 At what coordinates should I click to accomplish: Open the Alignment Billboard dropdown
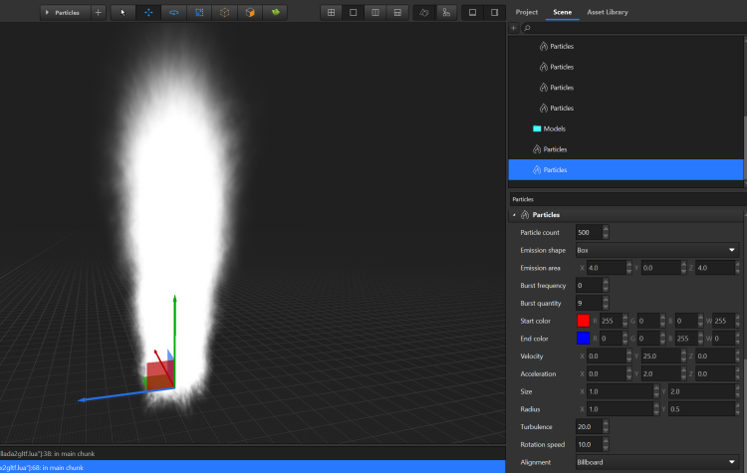(x=656, y=463)
